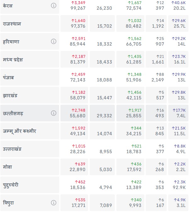Click on the पंजाब state name
Screen dimensions: 190x212
(8, 77)
